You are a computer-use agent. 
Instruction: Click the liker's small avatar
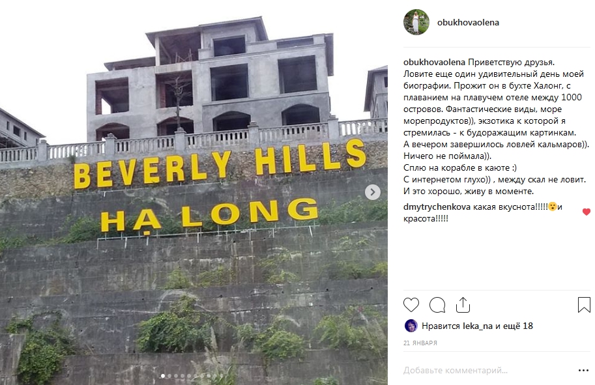click(411, 326)
